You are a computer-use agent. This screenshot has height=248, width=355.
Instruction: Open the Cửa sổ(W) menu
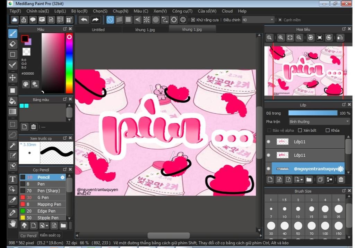(x=207, y=11)
